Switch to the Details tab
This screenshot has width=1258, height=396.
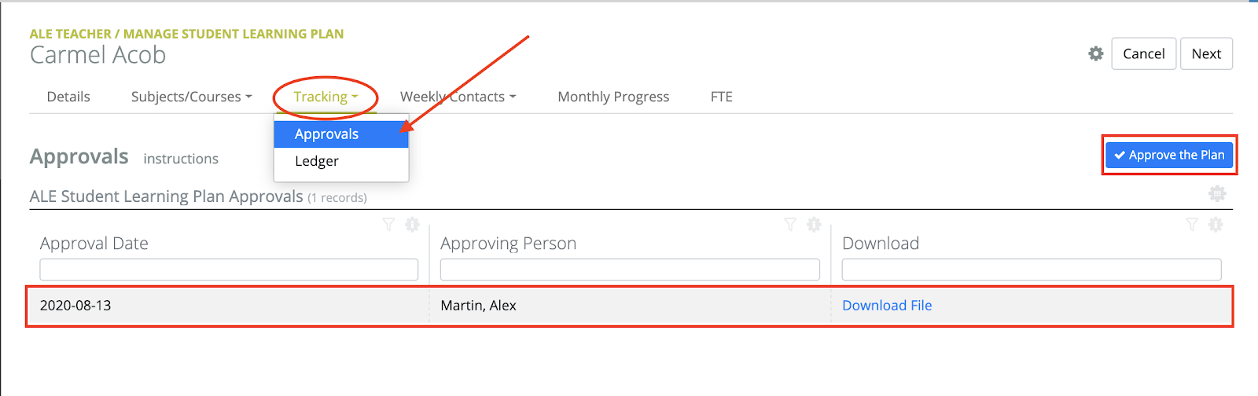[68, 97]
